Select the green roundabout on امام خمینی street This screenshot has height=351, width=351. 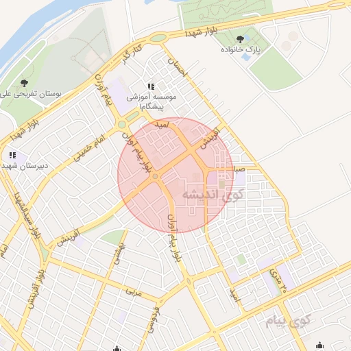[122, 125]
